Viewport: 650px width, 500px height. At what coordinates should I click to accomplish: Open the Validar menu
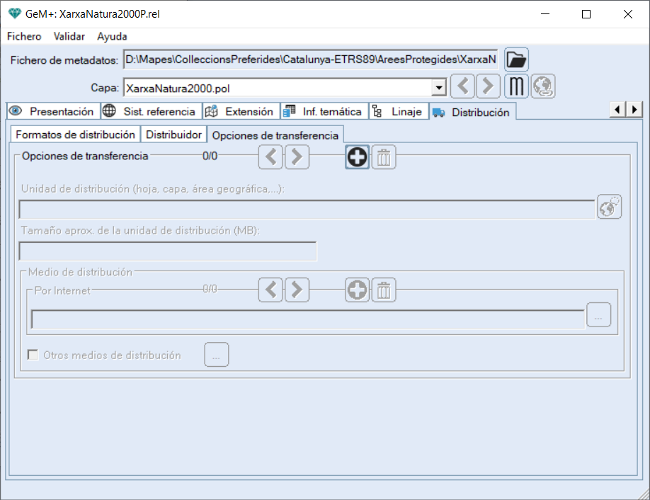[x=69, y=36]
